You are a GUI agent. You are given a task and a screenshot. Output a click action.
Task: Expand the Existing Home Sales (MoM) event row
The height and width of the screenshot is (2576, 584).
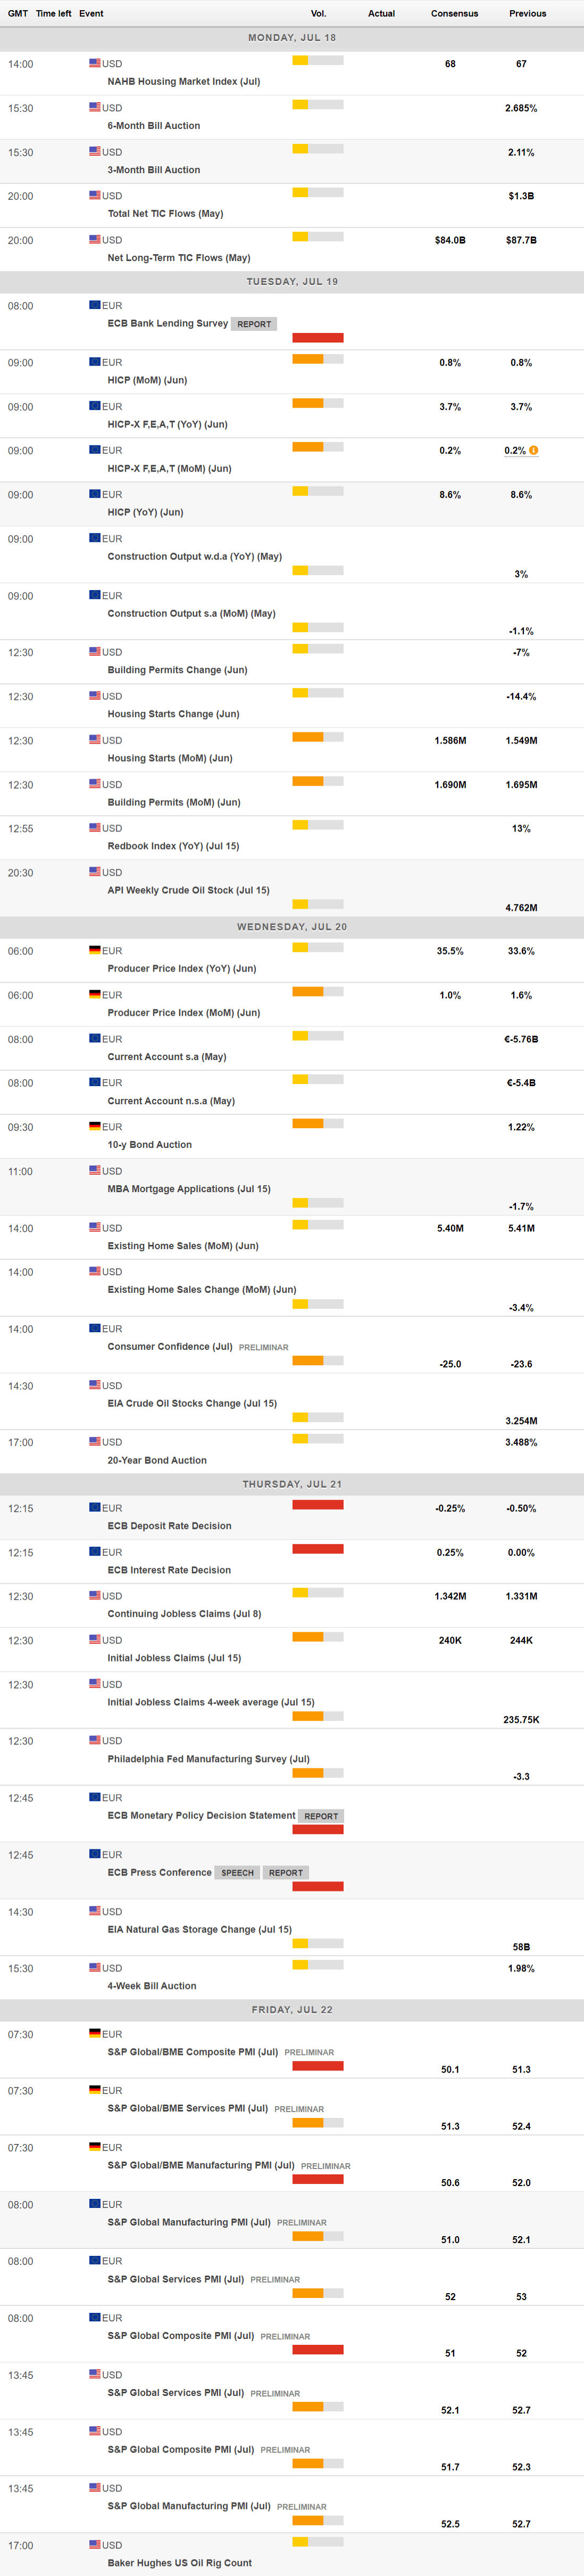[x=182, y=1246]
